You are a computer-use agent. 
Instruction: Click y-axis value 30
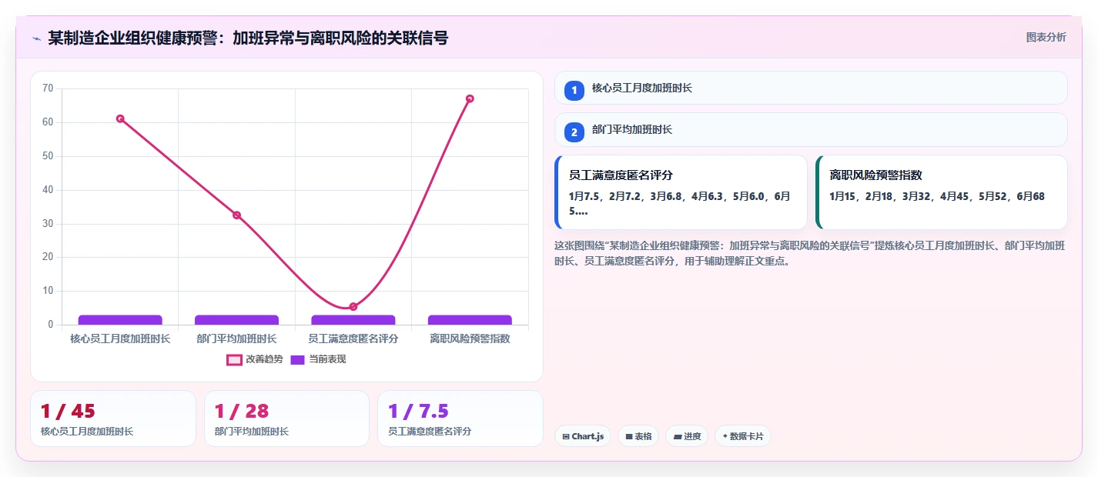(x=48, y=224)
